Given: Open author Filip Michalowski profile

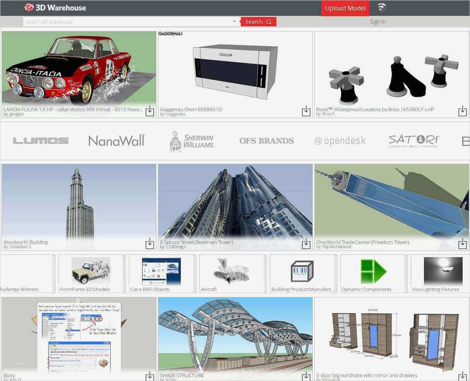Looking at the screenshot, I should click(x=337, y=247).
